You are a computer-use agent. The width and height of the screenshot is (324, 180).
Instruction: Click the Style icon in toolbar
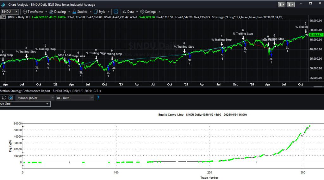click(x=95, y=12)
